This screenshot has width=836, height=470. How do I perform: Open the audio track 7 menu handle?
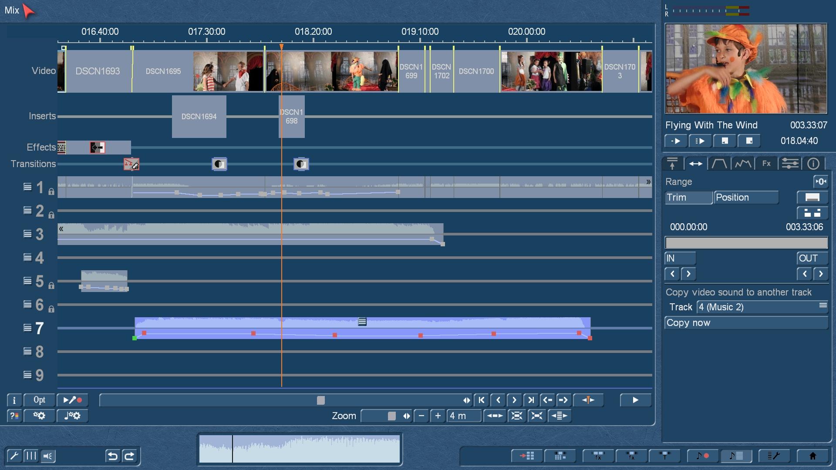coord(27,328)
